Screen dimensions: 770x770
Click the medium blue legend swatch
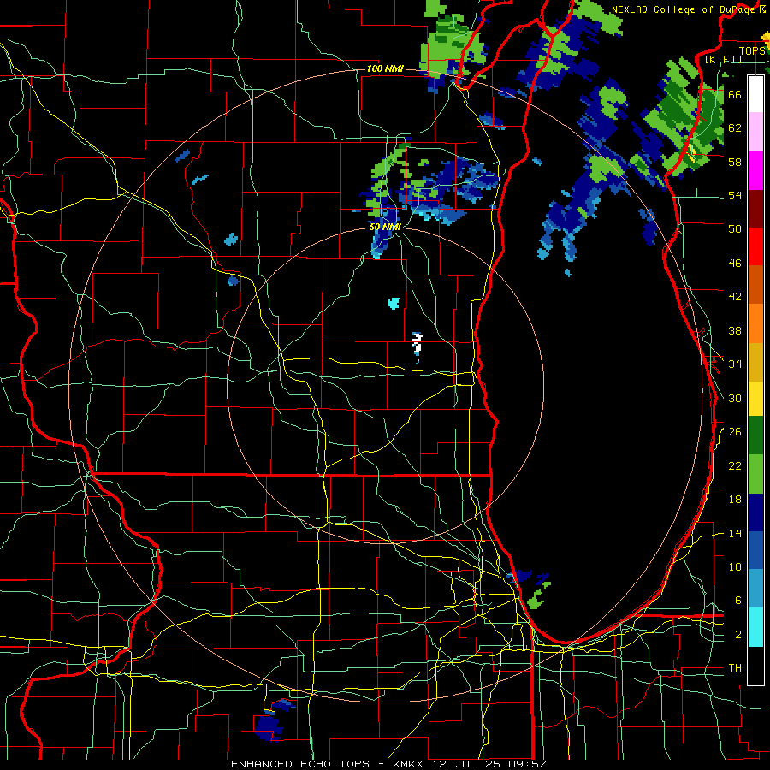755,550
